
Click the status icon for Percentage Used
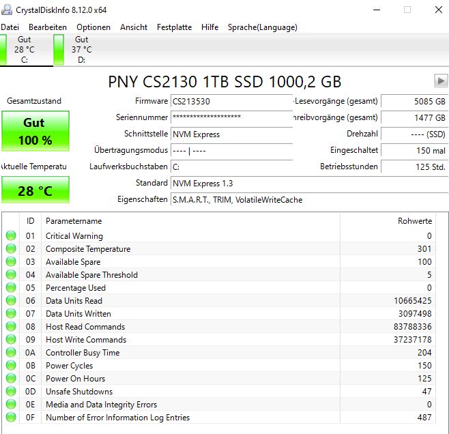11,287
